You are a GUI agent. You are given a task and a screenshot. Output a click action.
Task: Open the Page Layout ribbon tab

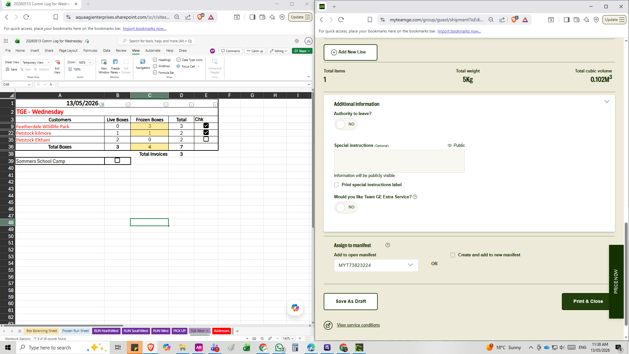click(68, 51)
